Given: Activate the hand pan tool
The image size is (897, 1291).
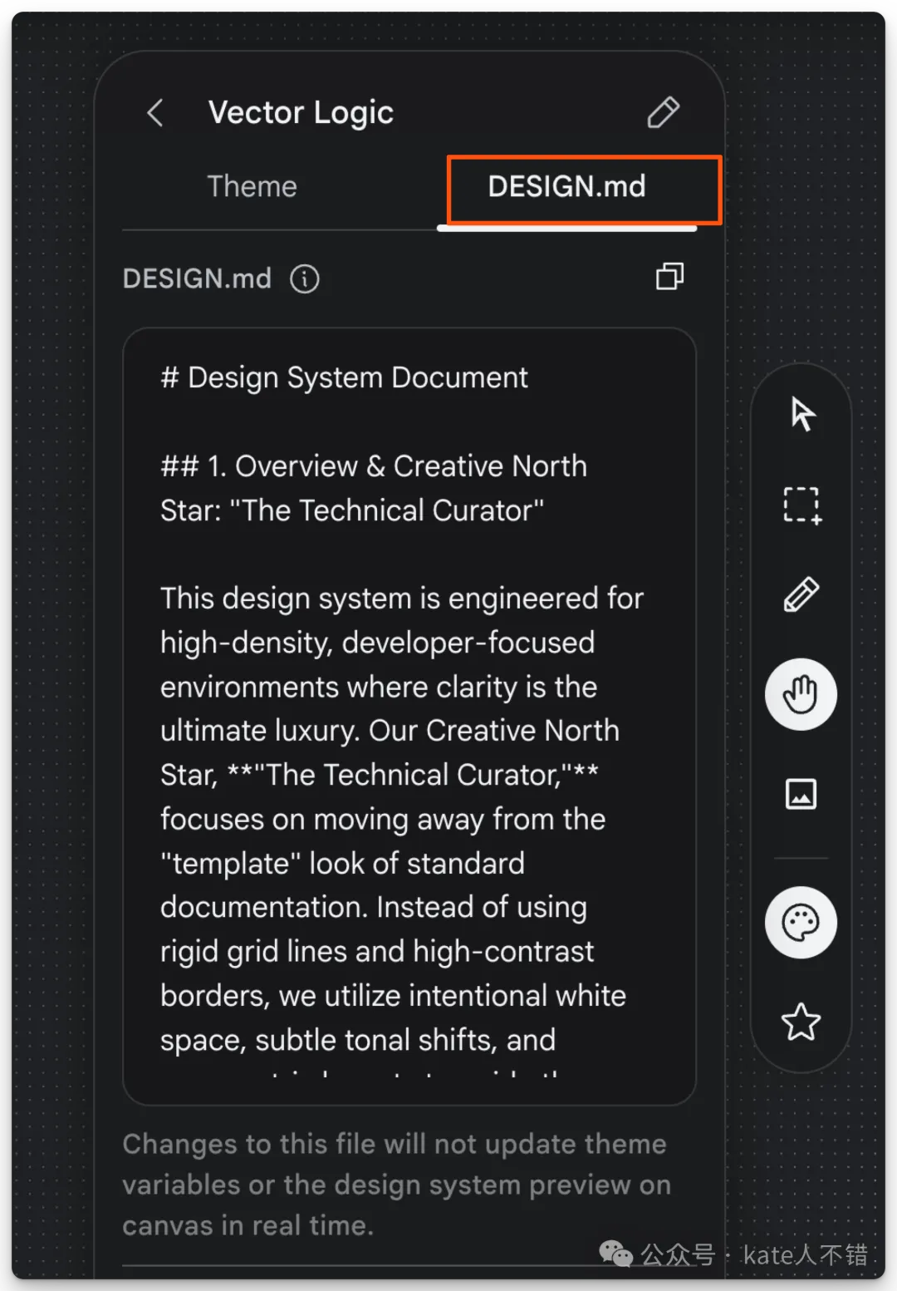Looking at the screenshot, I should 801,694.
